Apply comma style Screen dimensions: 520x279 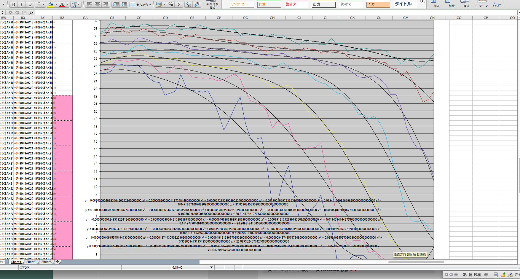click(178, 4)
